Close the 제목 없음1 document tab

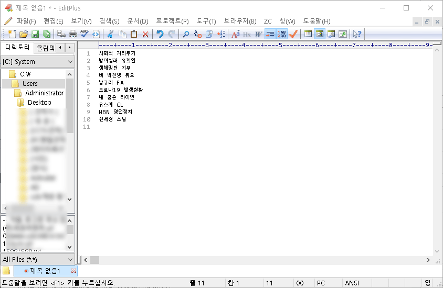[73, 271]
